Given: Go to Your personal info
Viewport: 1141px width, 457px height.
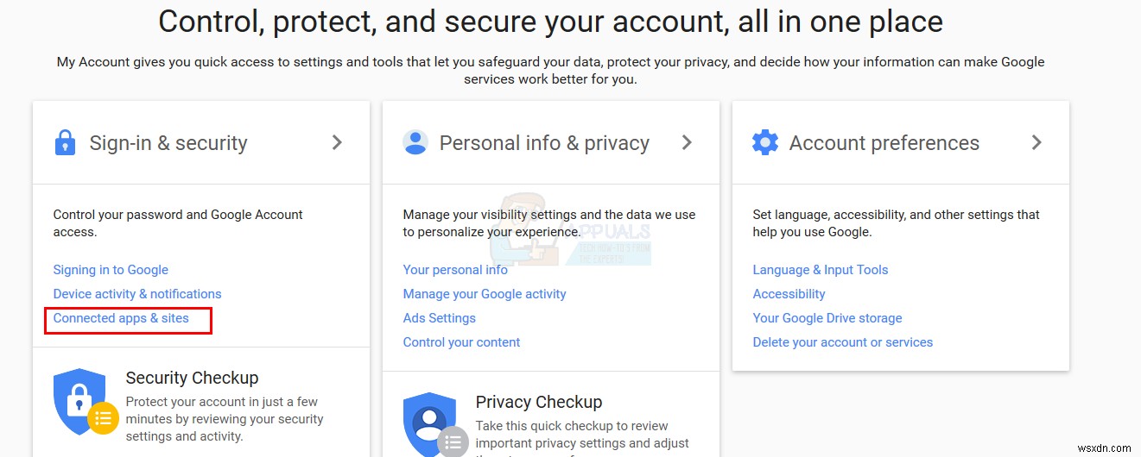Looking at the screenshot, I should coord(455,270).
